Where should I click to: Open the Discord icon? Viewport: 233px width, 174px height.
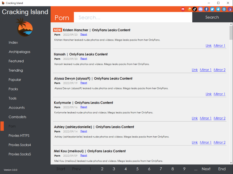click(x=200, y=9)
